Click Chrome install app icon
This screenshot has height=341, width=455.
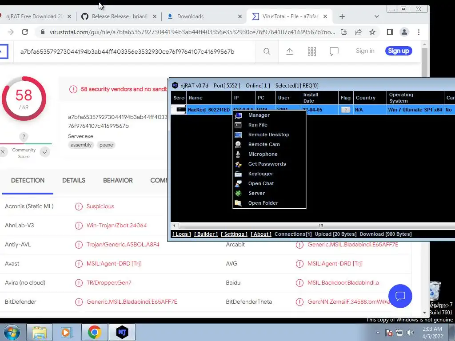point(344,32)
